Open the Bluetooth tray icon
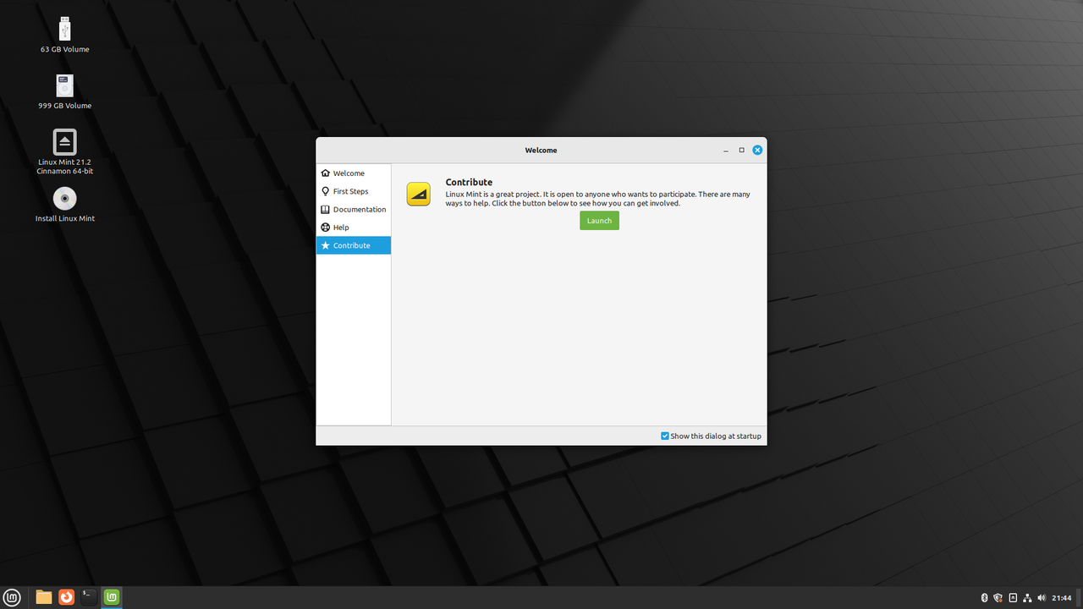 pyautogui.click(x=984, y=598)
